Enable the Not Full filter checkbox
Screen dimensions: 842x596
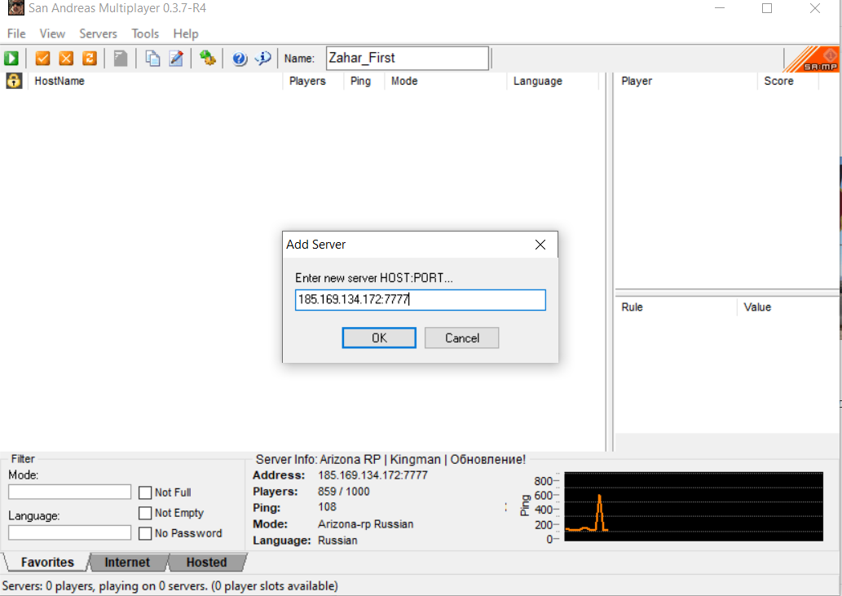coord(145,492)
